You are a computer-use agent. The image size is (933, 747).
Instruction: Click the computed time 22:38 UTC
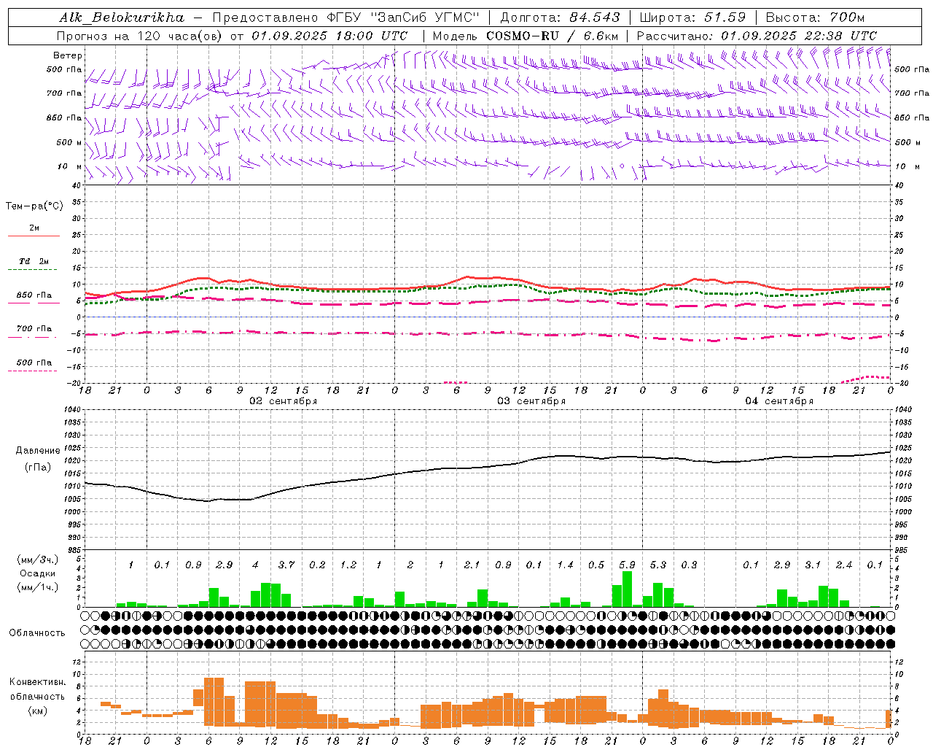point(840,36)
